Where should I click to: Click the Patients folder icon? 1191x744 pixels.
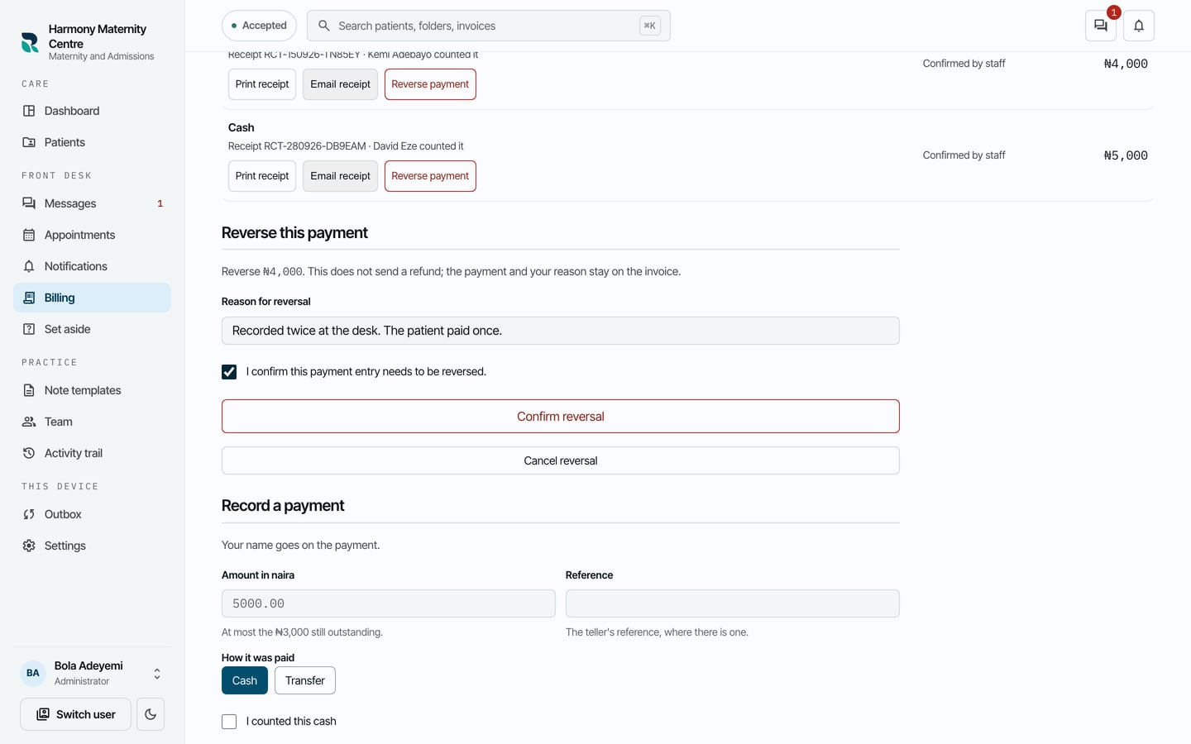29,142
